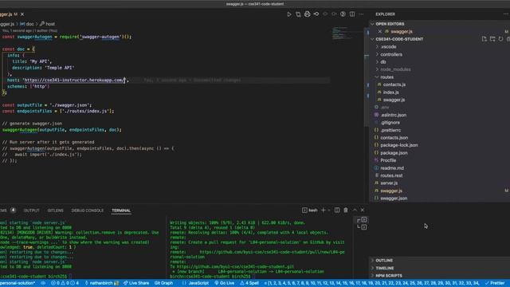Open package.json file
This screenshot has height=287, width=510.
[x=394, y=153]
